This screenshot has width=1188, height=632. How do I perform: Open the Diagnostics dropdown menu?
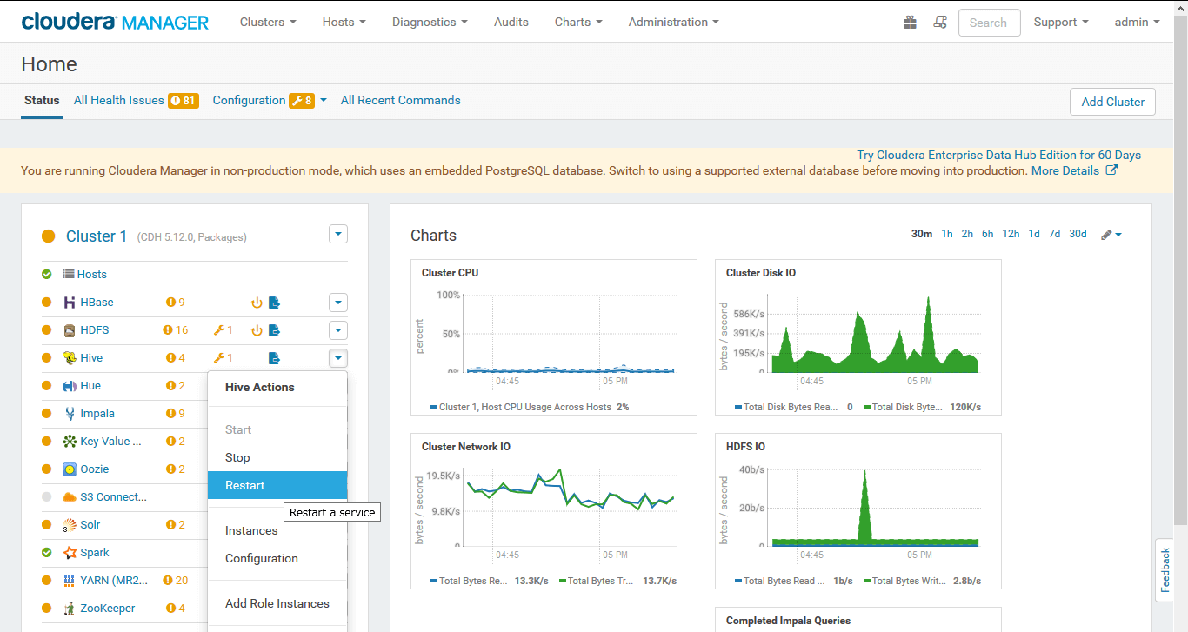click(430, 22)
